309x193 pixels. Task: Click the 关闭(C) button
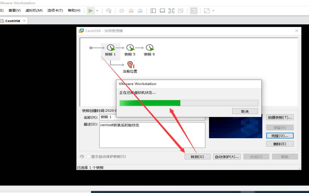click(256, 157)
